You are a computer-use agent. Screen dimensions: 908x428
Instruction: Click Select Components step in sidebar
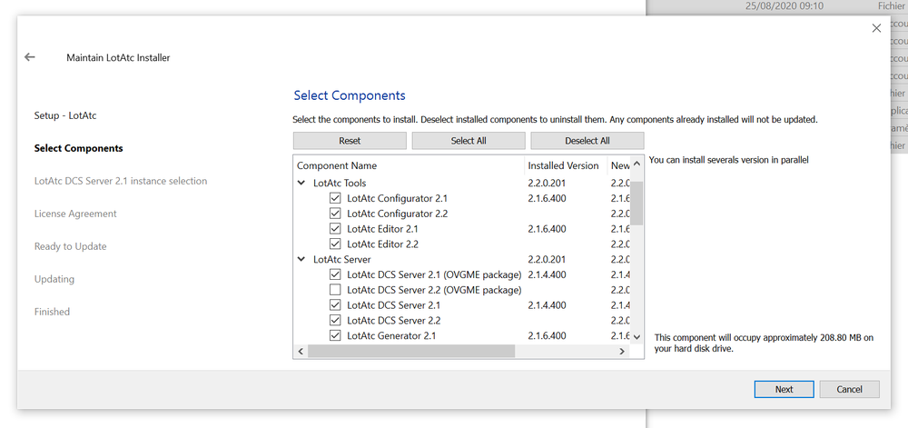(x=79, y=148)
